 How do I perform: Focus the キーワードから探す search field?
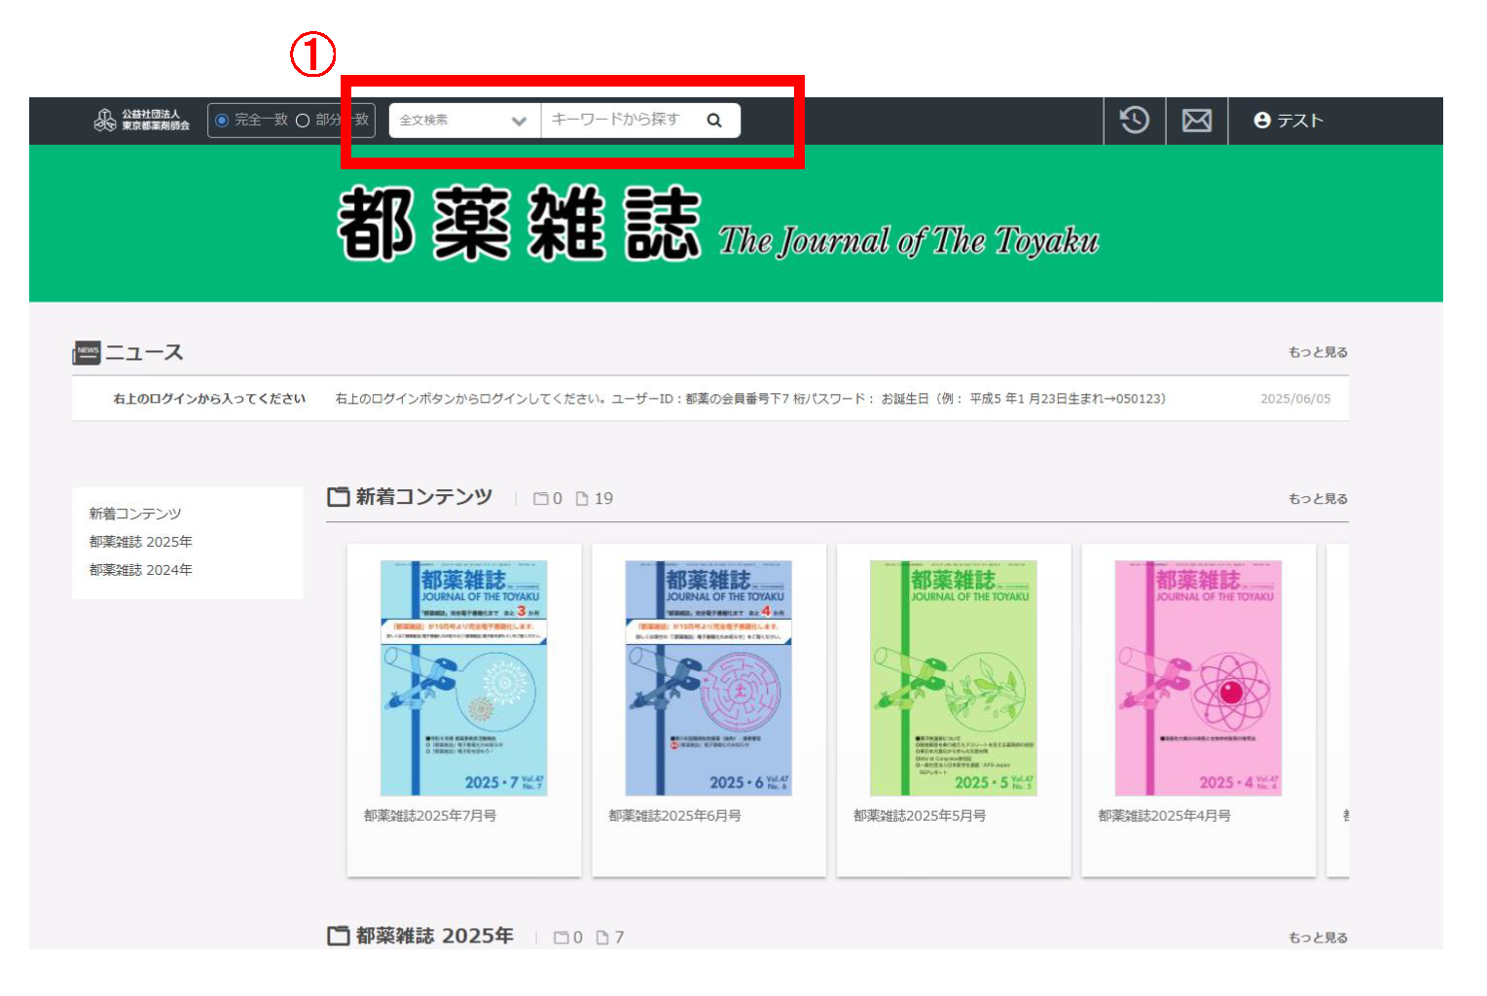(619, 120)
